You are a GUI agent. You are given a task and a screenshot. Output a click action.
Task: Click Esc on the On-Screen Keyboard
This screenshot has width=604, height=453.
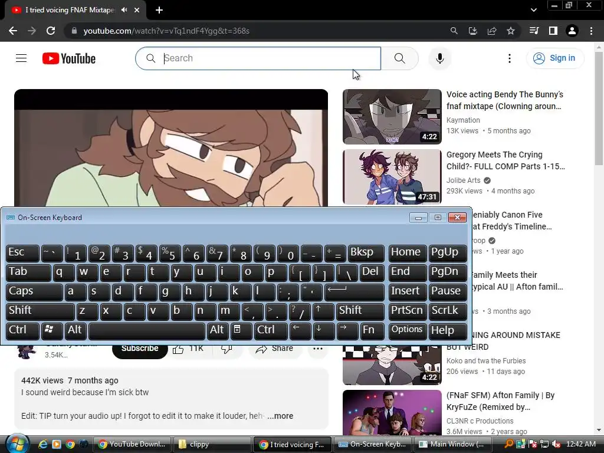tap(23, 253)
